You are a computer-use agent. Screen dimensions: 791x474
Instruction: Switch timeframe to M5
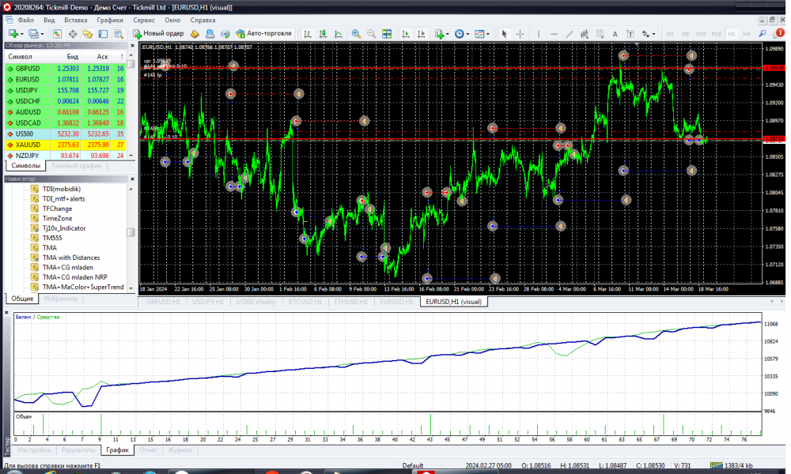[685, 34]
